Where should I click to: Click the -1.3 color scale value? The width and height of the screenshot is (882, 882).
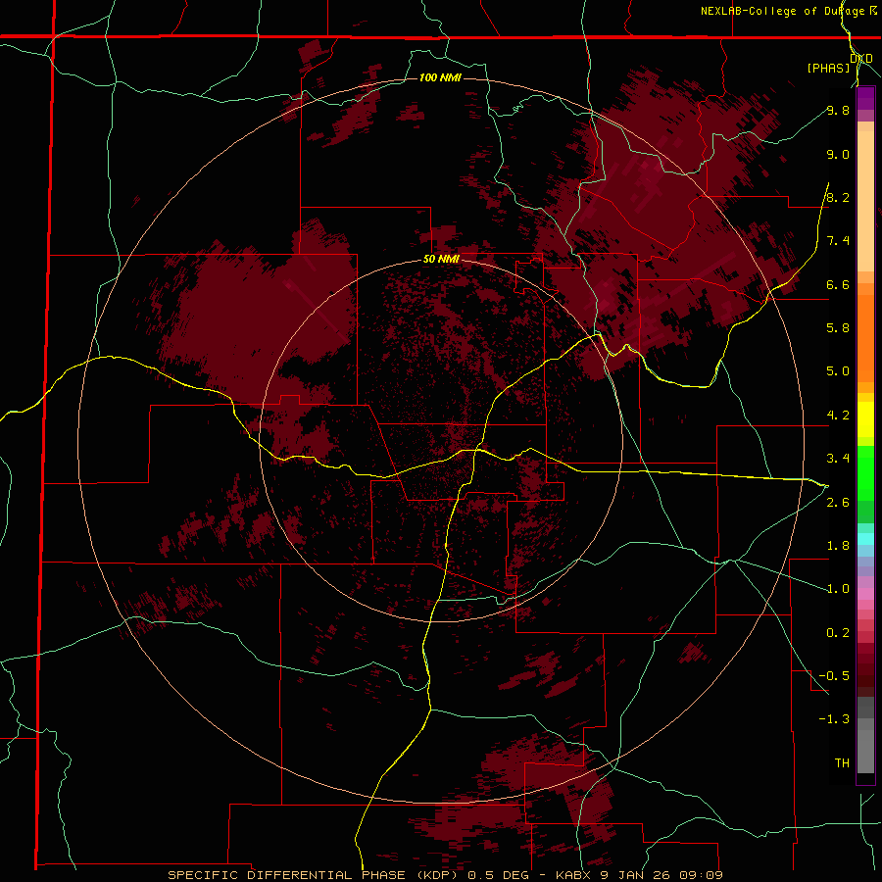click(x=834, y=719)
